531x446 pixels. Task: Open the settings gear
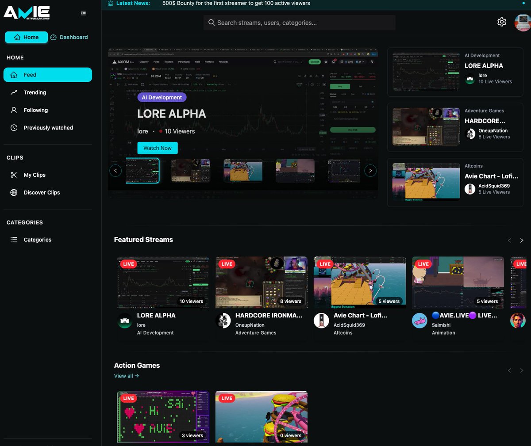click(501, 21)
